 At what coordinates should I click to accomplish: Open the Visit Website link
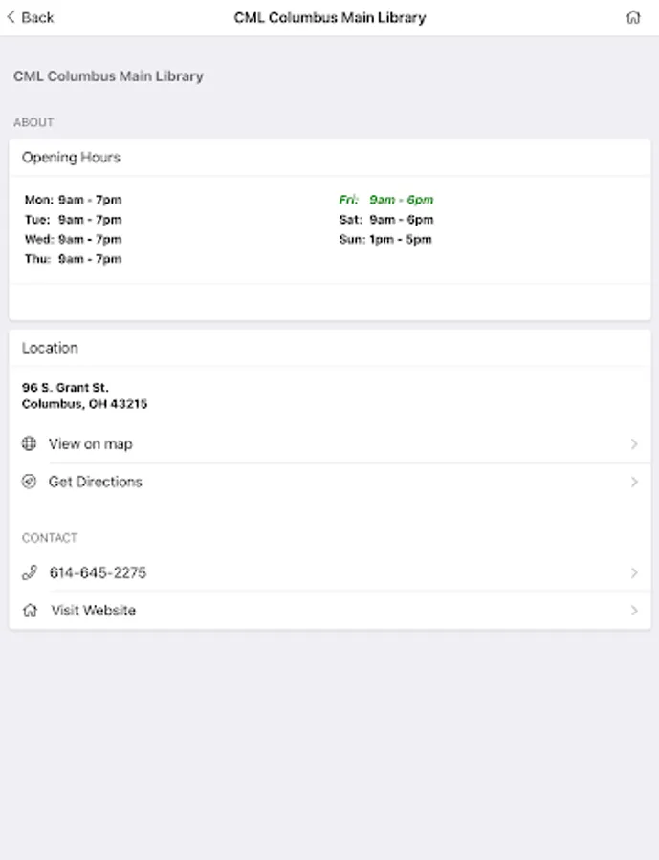(93, 611)
